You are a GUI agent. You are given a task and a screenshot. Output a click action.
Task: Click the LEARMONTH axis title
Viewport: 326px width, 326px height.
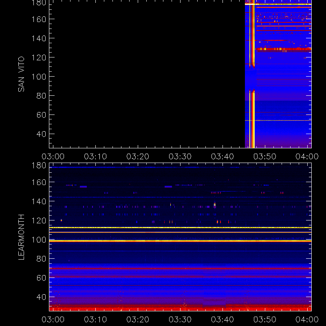(21, 237)
